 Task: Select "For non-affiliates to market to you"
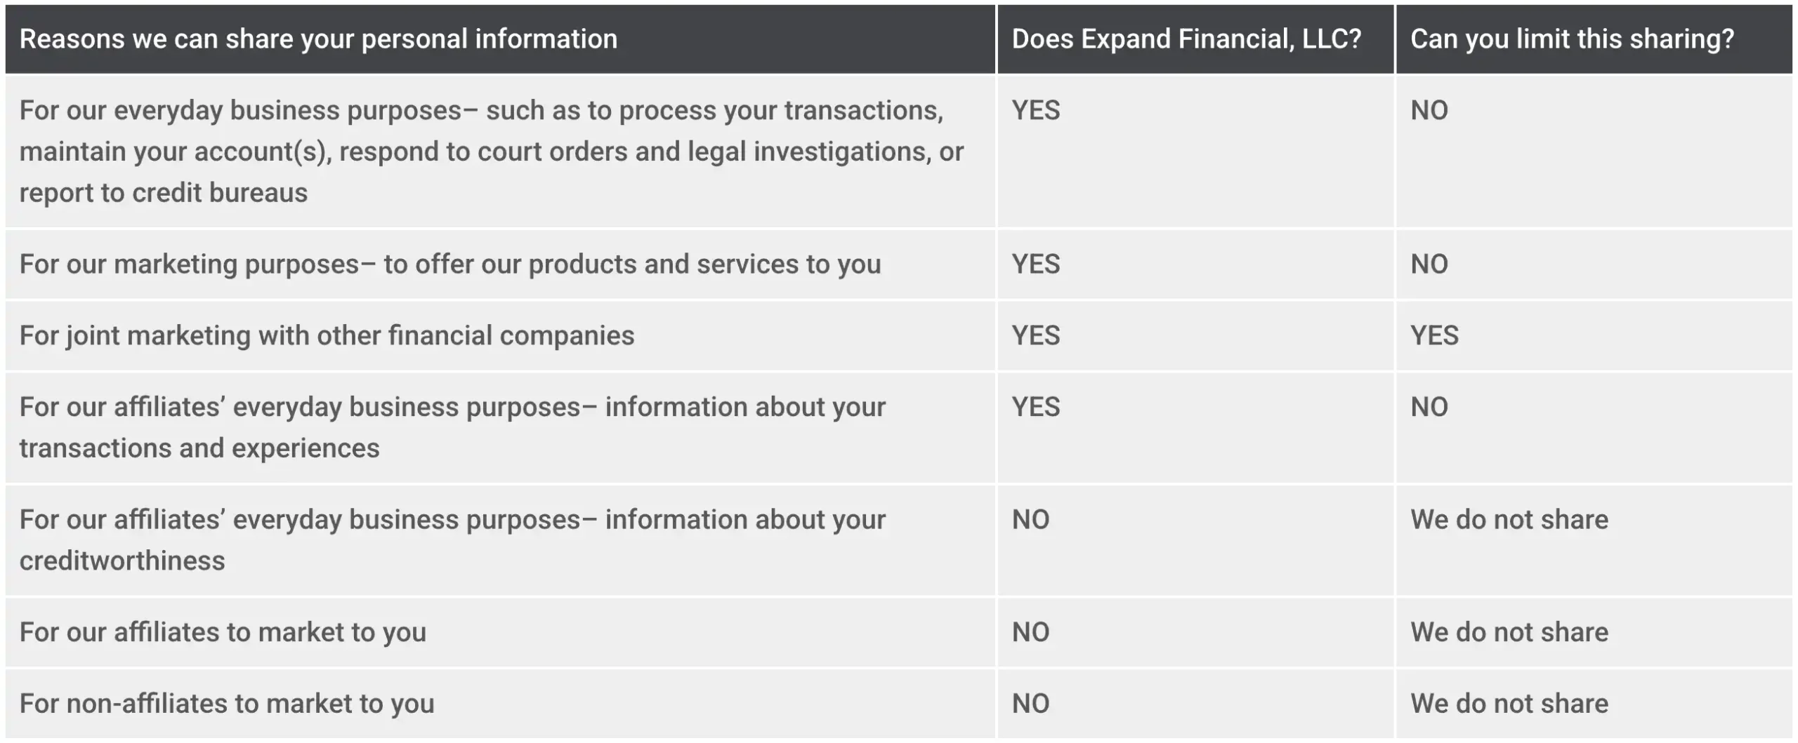click(x=227, y=704)
